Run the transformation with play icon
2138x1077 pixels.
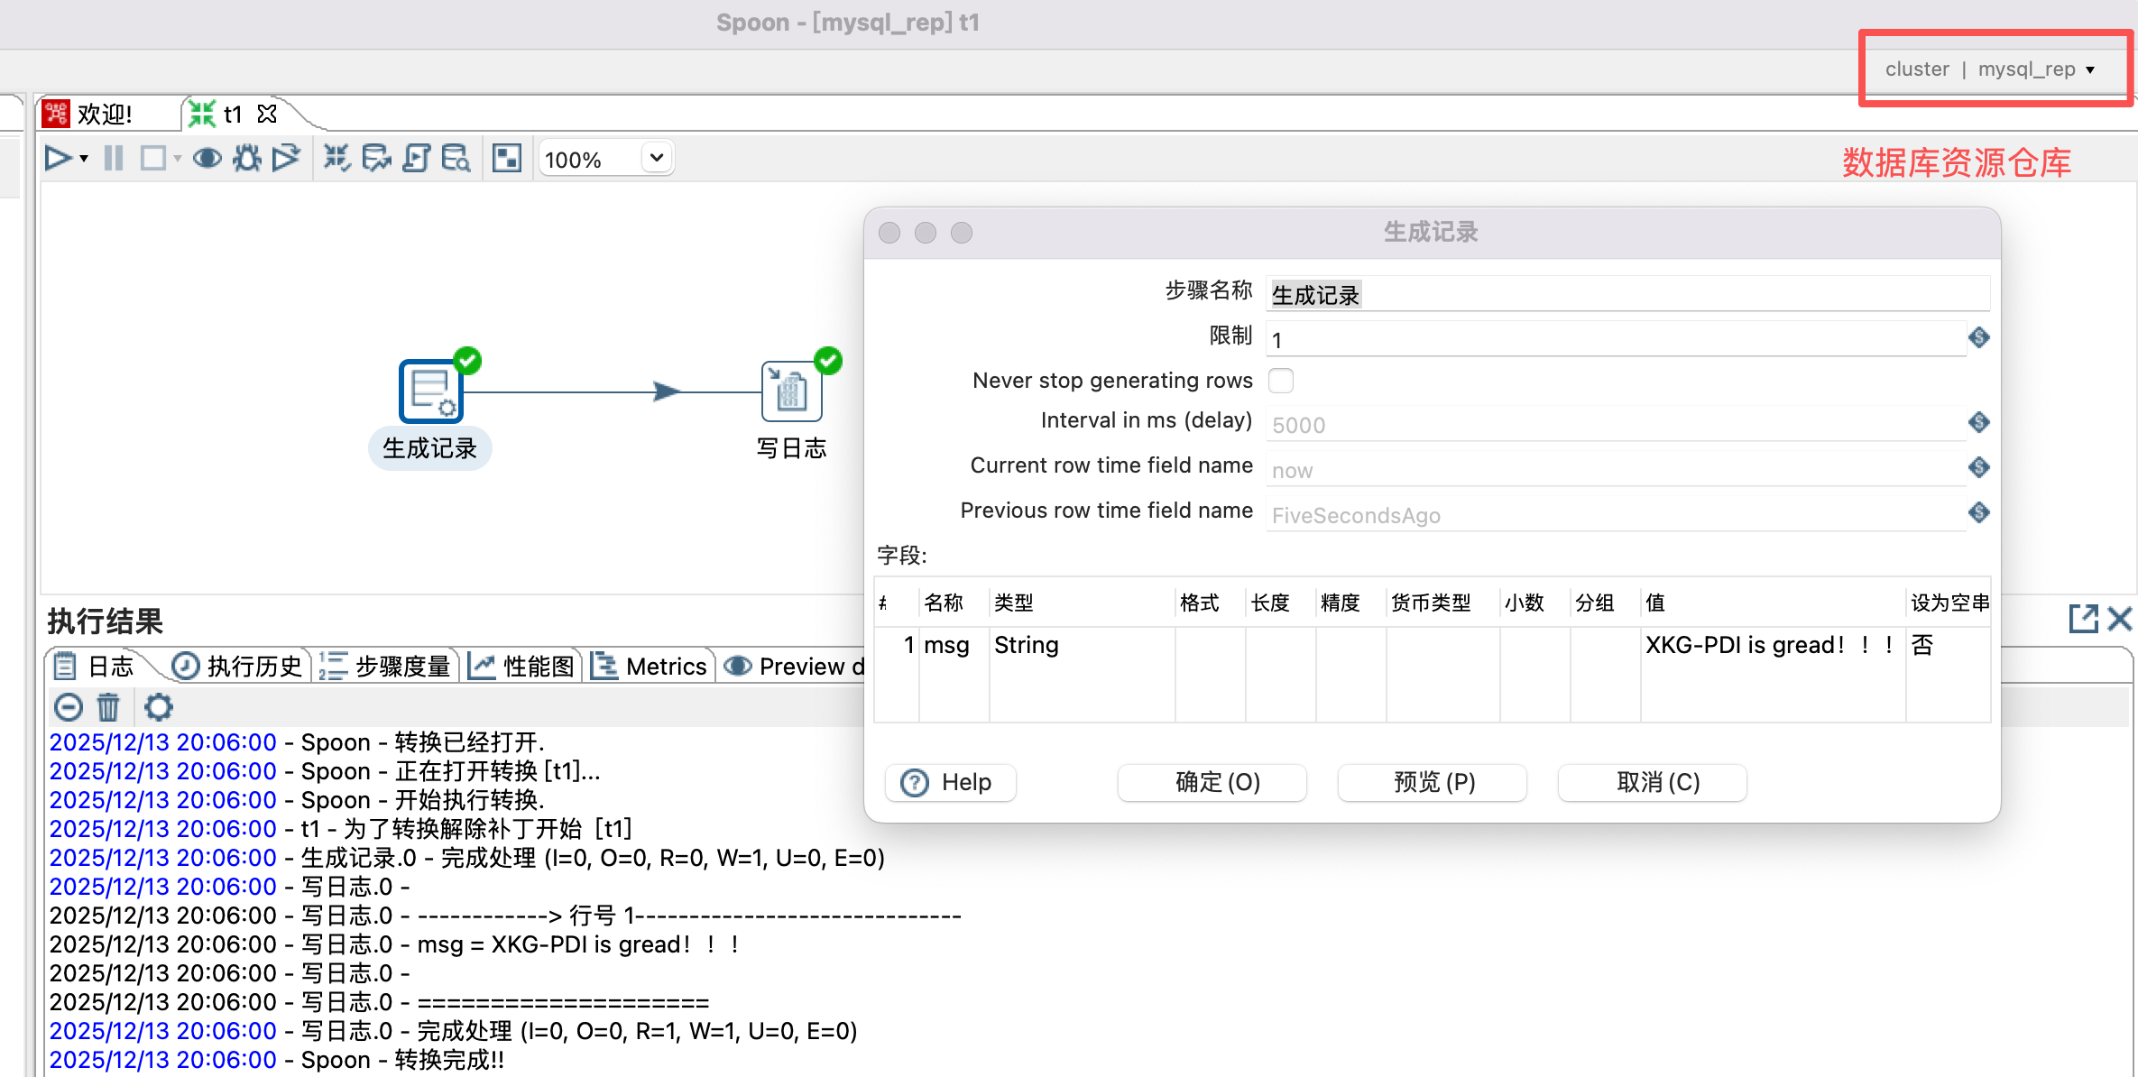[x=58, y=159]
